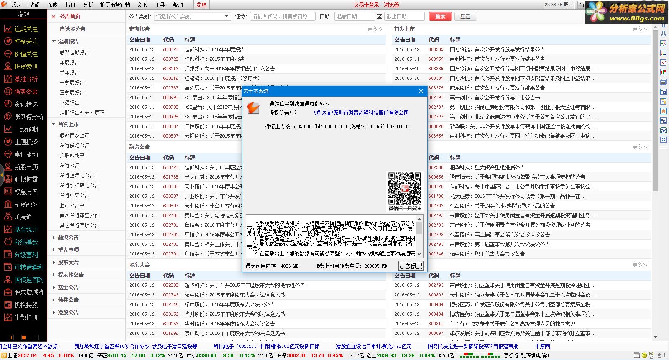
Task: Click the line chart icon in right toolbar
Action: pos(663,62)
